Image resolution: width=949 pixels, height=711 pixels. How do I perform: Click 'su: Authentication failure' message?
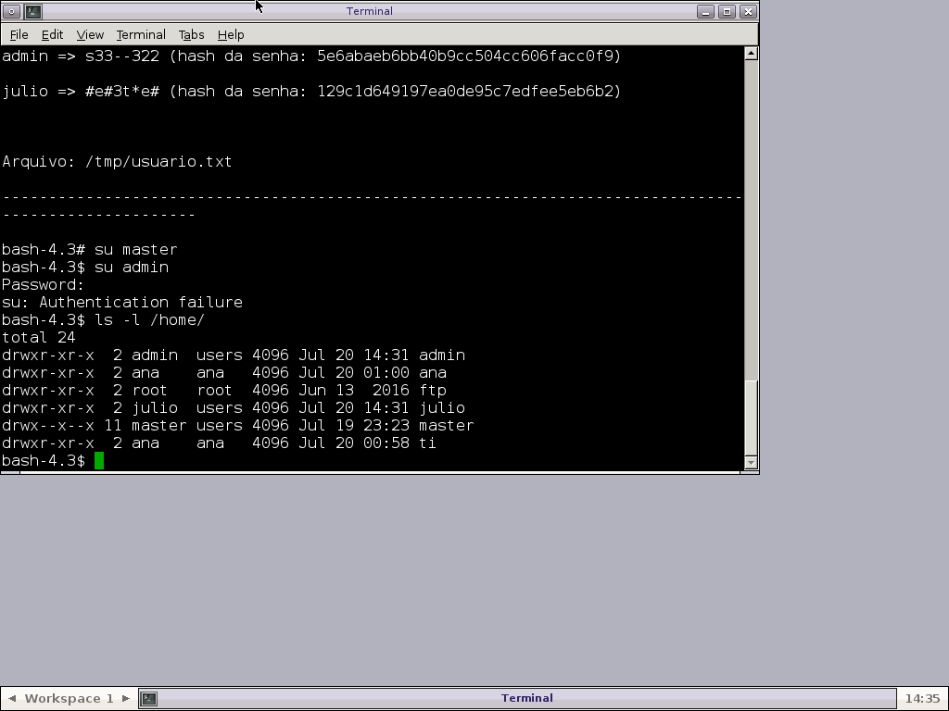[x=122, y=303]
